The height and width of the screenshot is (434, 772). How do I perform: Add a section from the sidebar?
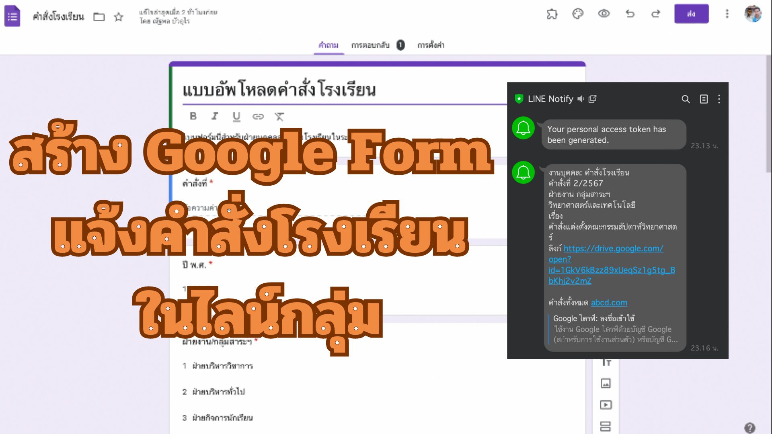point(606,426)
